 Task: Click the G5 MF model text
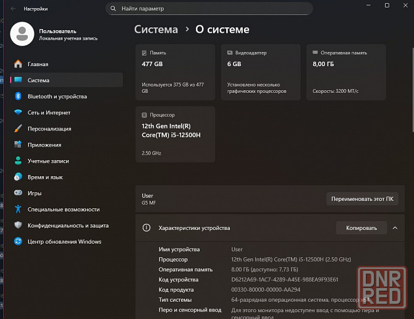(x=149, y=203)
